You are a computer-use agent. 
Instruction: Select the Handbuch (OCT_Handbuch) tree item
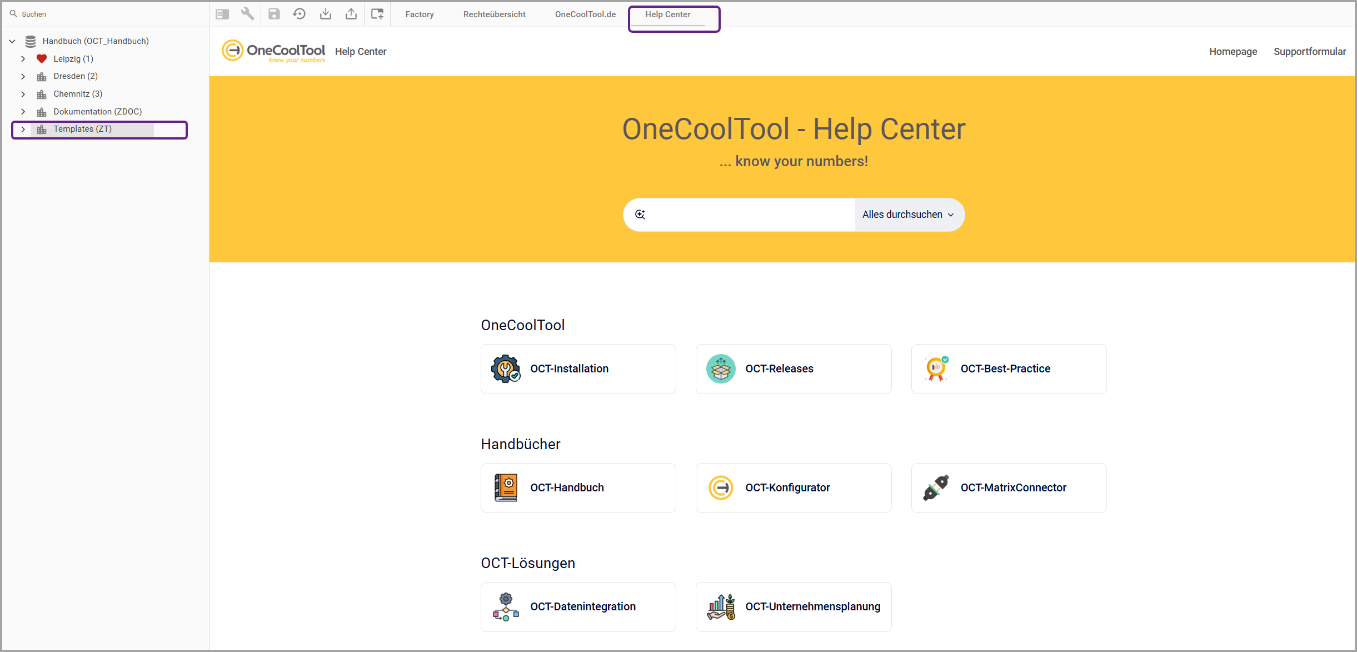(96, 41)
